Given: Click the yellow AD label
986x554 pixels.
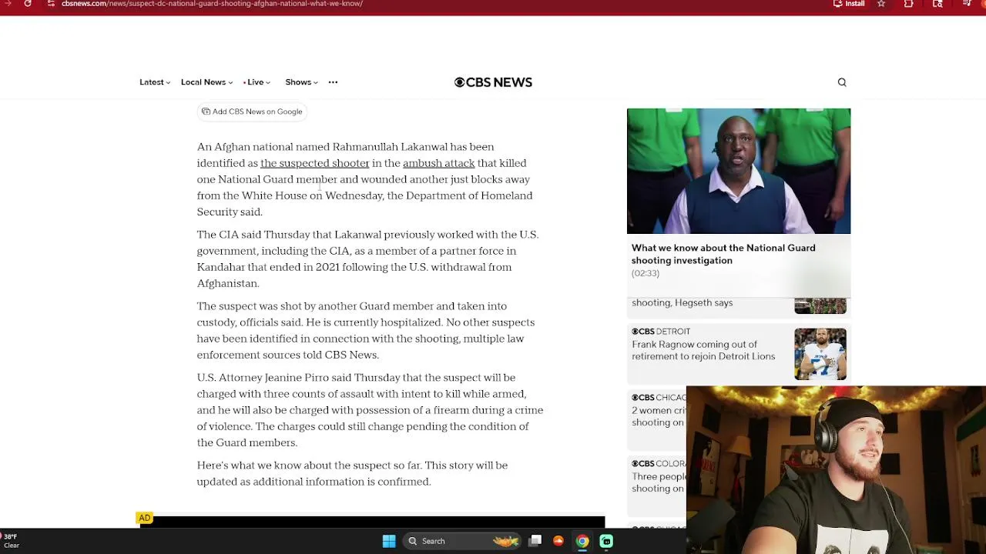Looking at the screenshot, I should pos(144,518).
